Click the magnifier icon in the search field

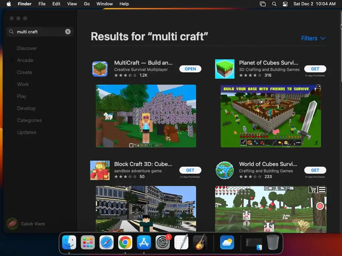point(11,32)
